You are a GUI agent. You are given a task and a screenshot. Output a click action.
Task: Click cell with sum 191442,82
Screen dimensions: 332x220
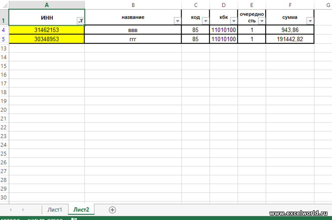(x=290, y=39)
